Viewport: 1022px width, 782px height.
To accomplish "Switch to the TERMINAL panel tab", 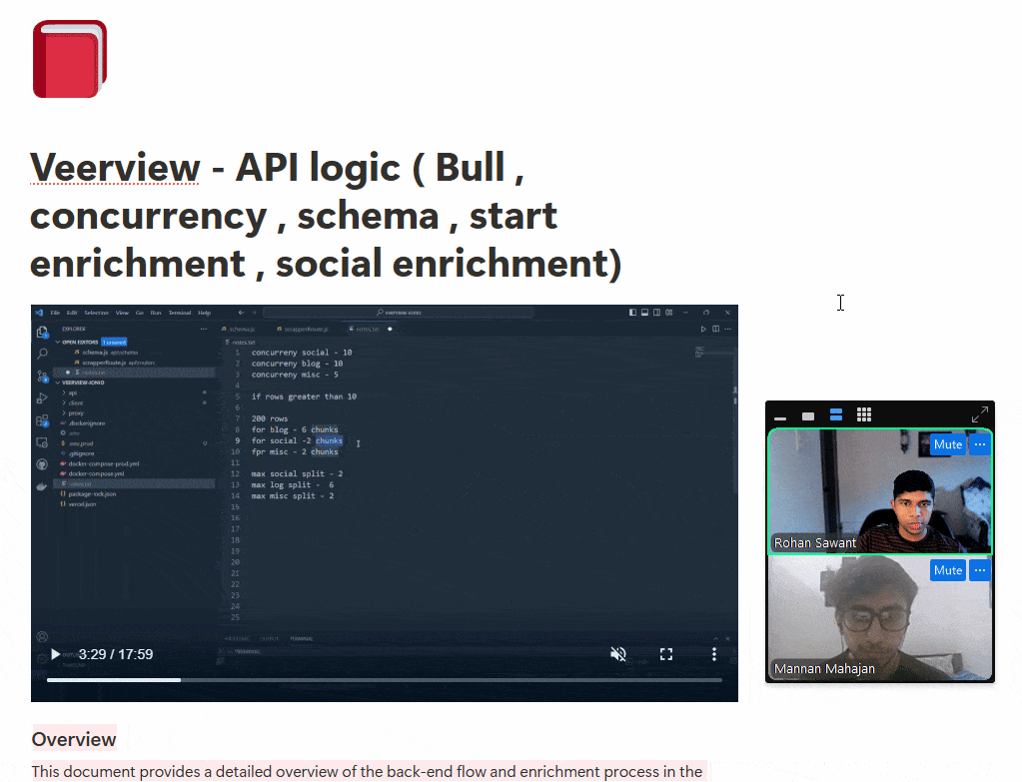I will 301,638.
